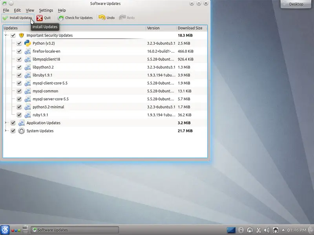Click the Python logo icon
The height and width of the screenshot is (235, 314).
(x=27, y=43)
